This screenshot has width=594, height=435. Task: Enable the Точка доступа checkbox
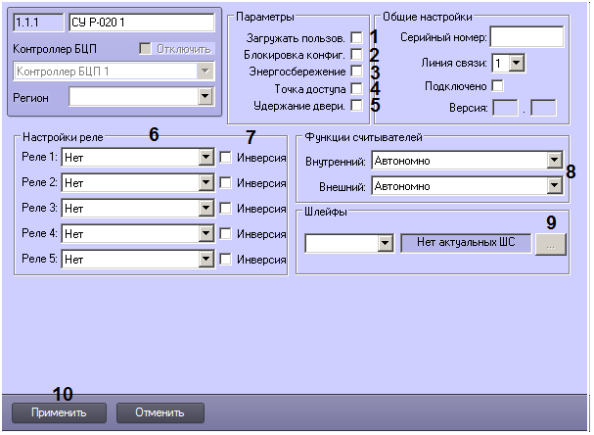tap(357, 88)
